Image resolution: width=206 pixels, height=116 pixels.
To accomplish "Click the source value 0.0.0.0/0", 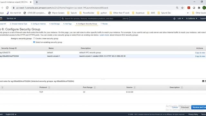I will (x=130, y=92).
